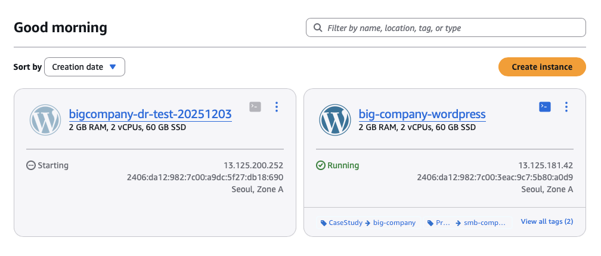Open View all tags (2)
The width and height of the screenshot is (601, 256).
(x=547, y=221)
